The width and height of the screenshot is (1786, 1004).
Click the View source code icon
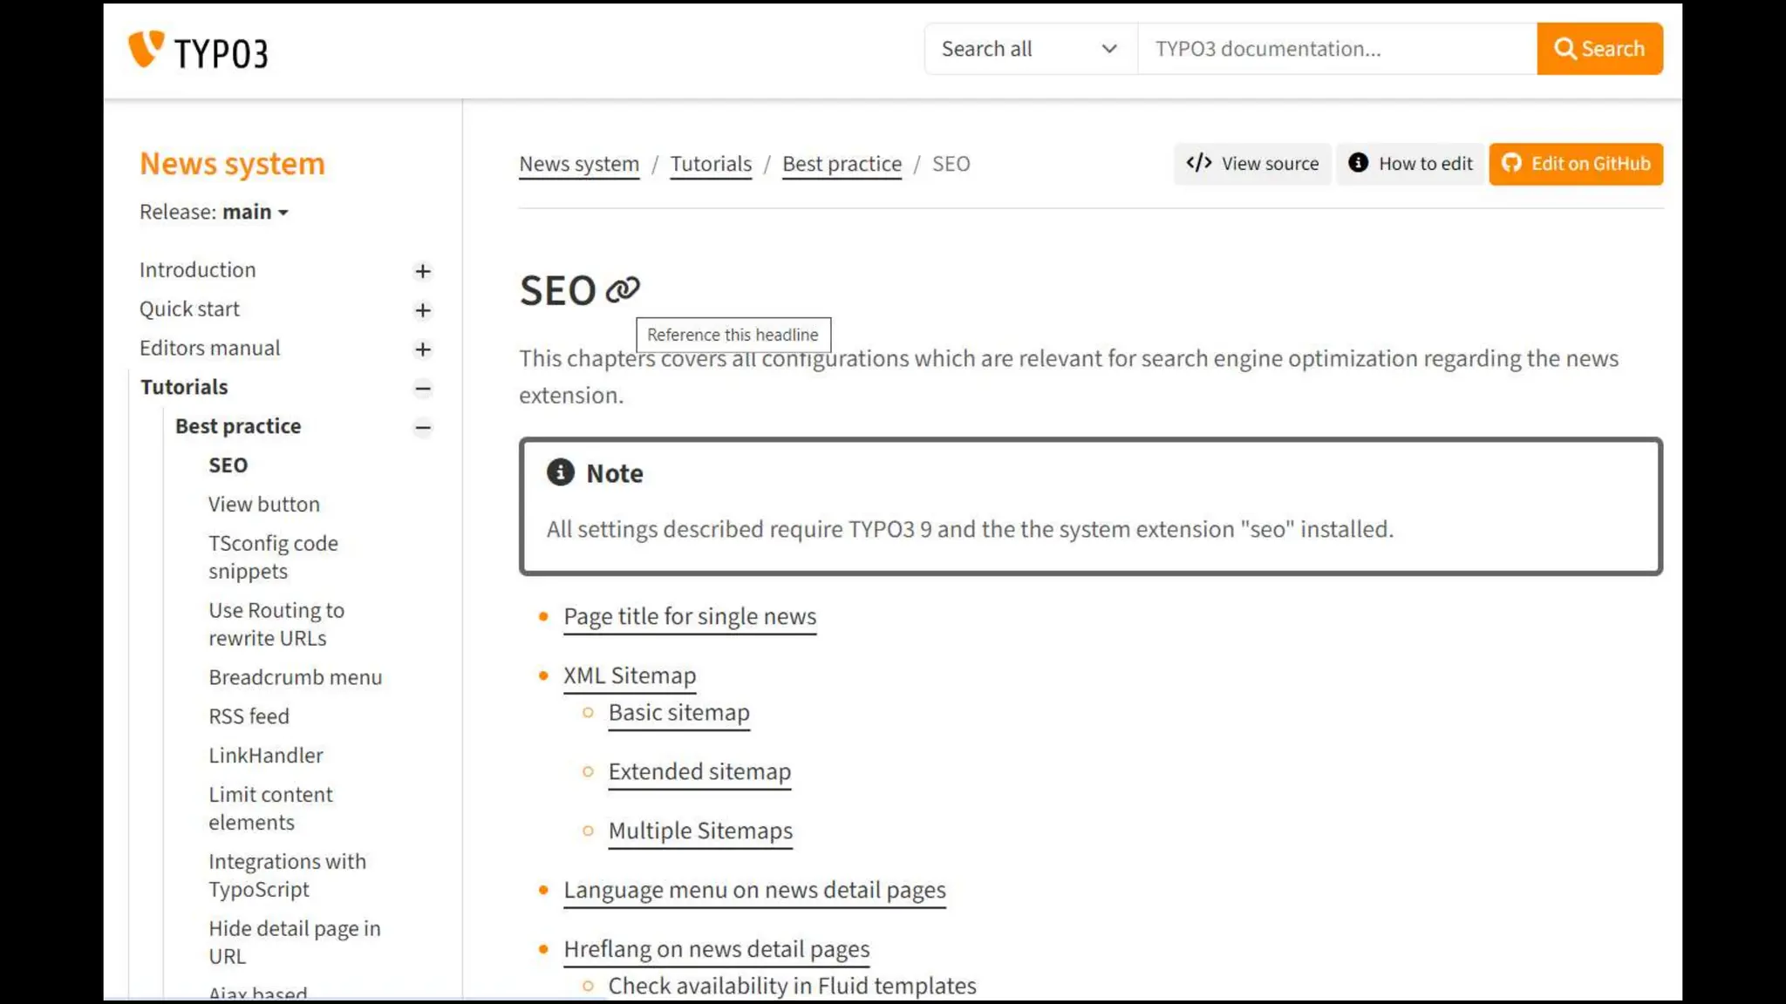coord(1199,163)
